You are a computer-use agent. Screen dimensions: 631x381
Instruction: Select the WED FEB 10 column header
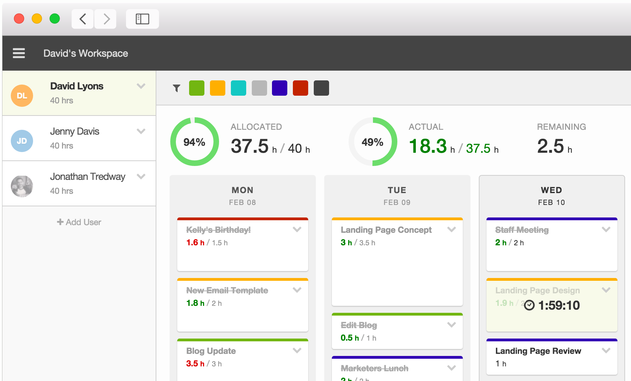[x=552, y=196]
